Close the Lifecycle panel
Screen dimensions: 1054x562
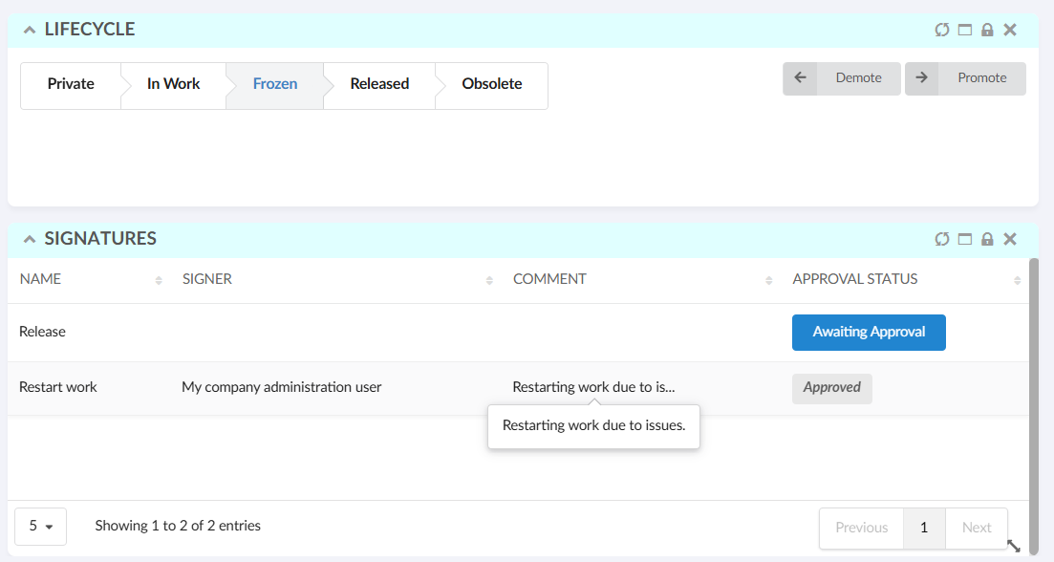click(x=1010, y=30)
